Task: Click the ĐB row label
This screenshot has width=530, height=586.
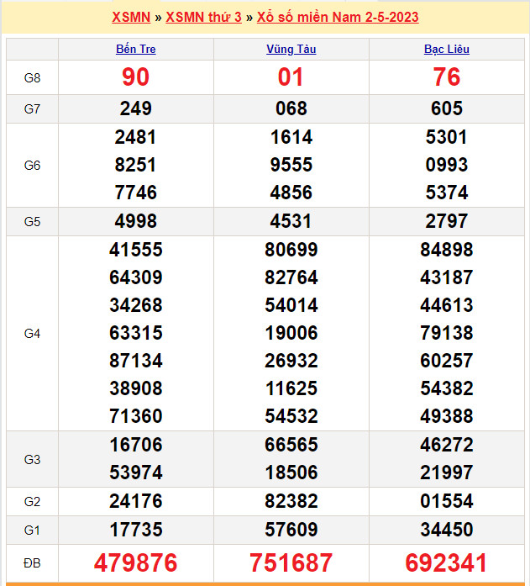Action: [x=32, y=562]
